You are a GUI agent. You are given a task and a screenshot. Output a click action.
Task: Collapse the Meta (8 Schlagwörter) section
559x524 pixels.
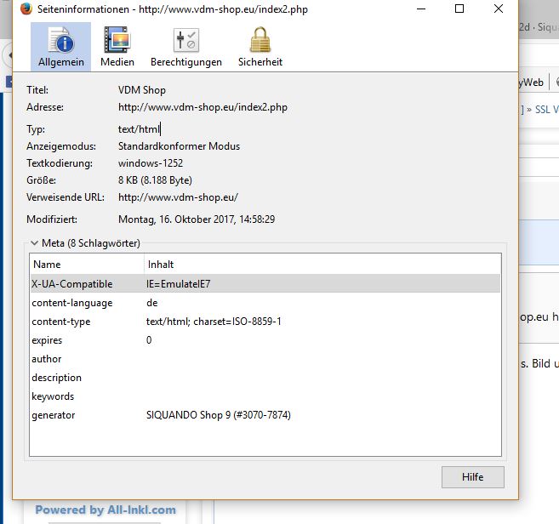coord(34,243)
